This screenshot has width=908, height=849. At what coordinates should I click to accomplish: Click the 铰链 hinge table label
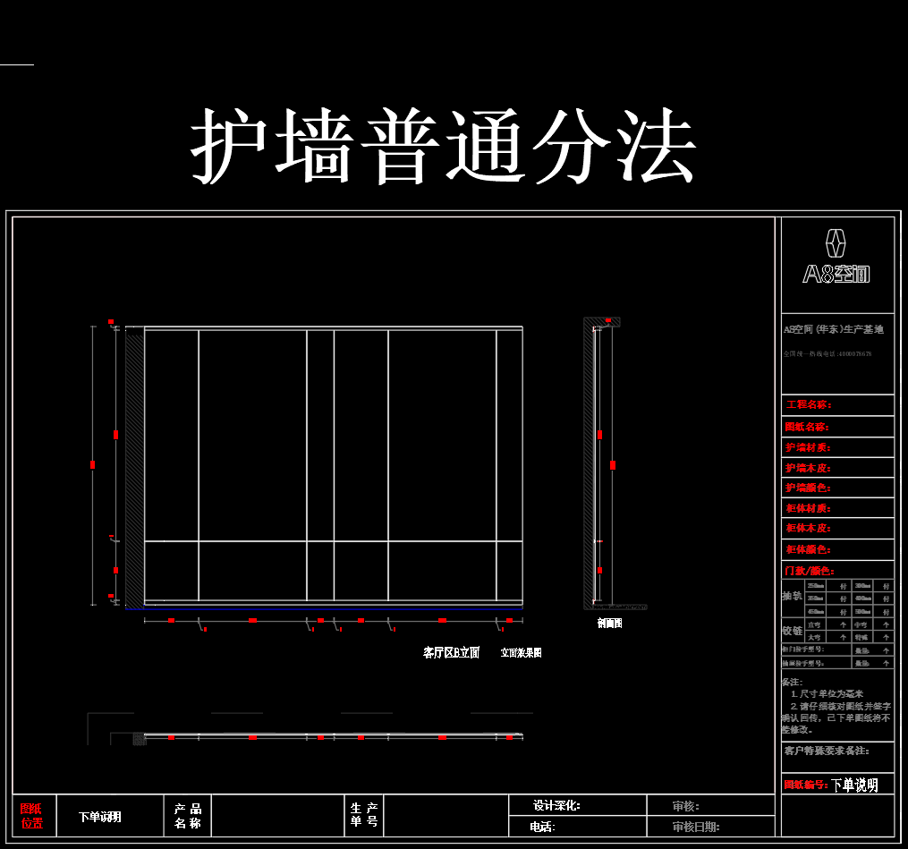(x=793, y=630)
